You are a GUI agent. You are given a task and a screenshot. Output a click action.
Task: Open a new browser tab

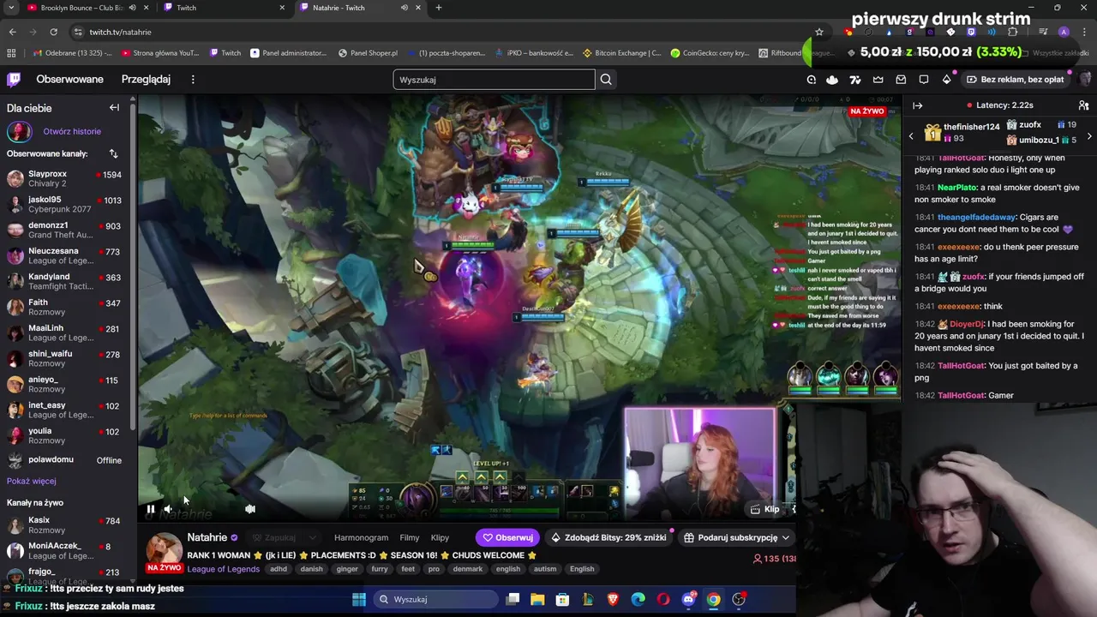coord(439,8)
